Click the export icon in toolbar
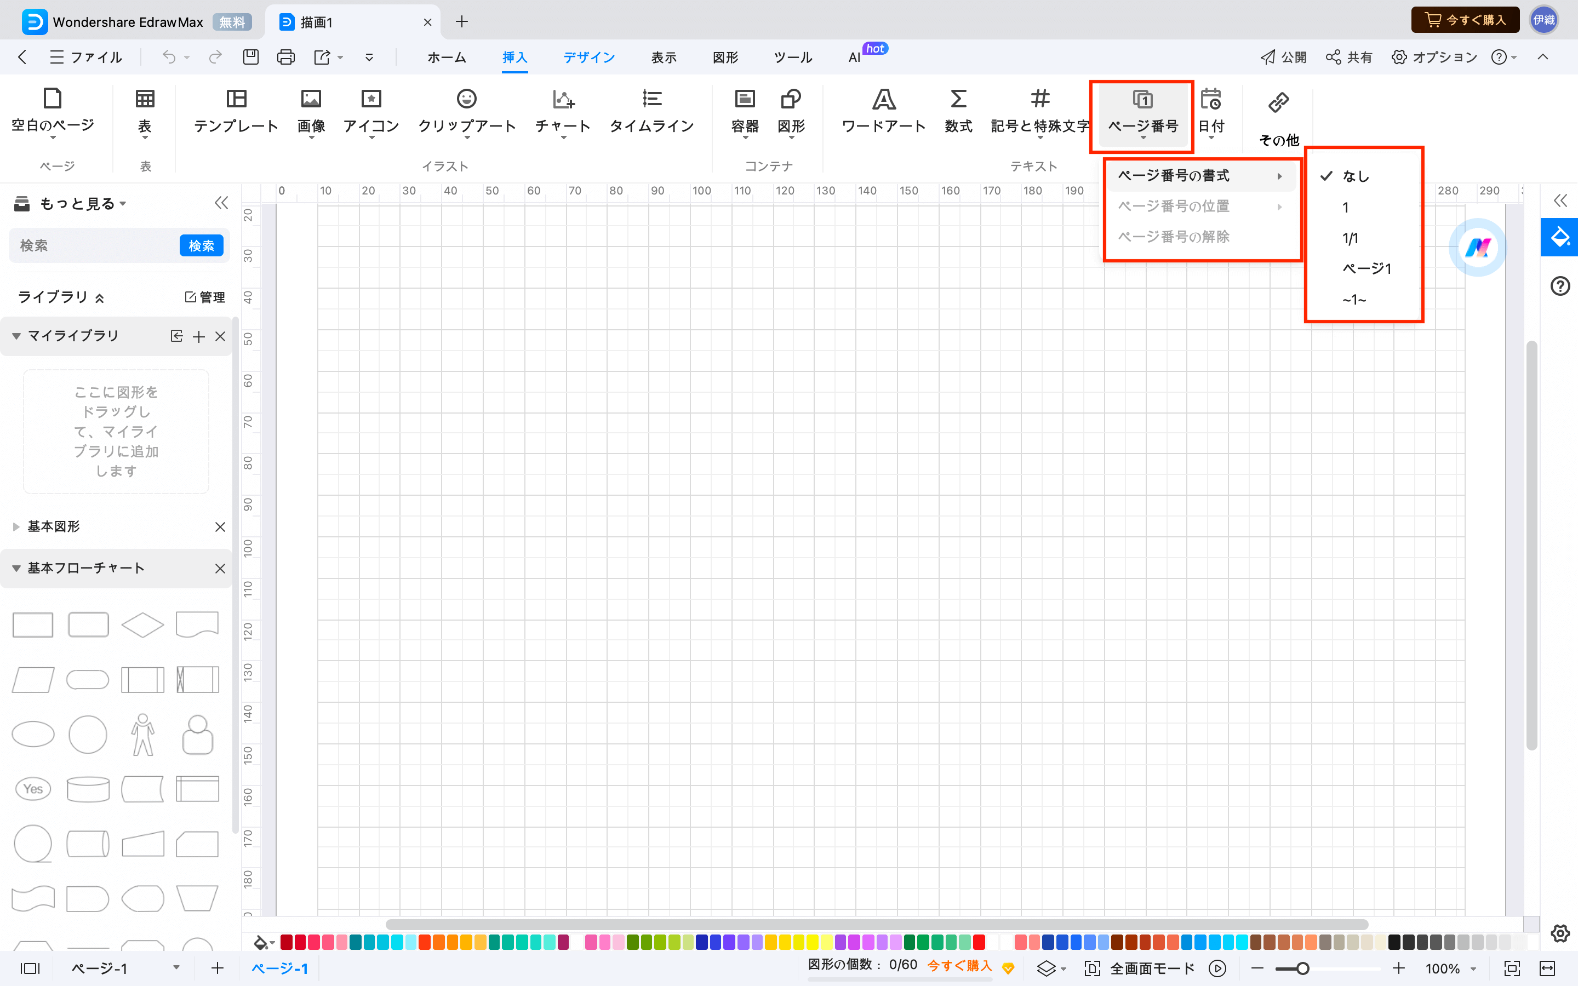The image size is (1578, 986). pos(322,58)
